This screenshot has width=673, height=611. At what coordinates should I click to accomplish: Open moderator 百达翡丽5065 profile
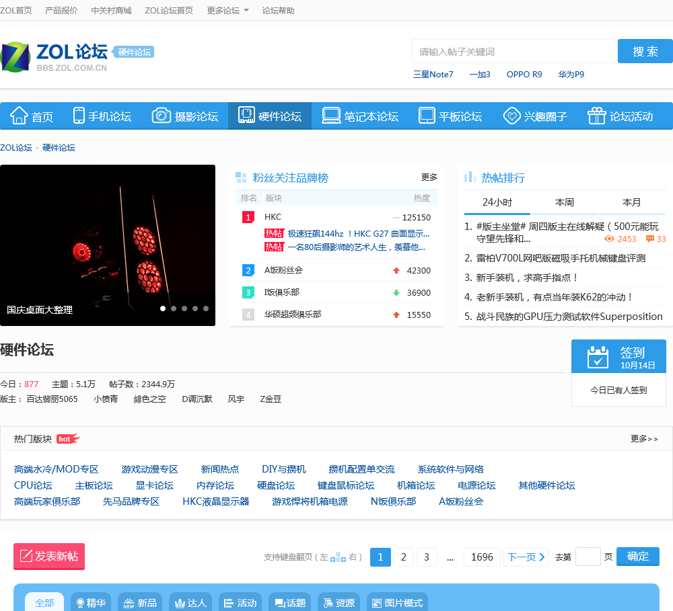[x=52, y=399]
